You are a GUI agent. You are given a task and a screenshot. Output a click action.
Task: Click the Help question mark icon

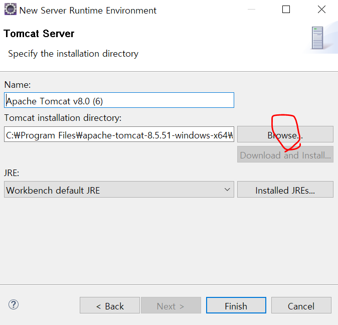pyautogui.click(x=14, y=304)
